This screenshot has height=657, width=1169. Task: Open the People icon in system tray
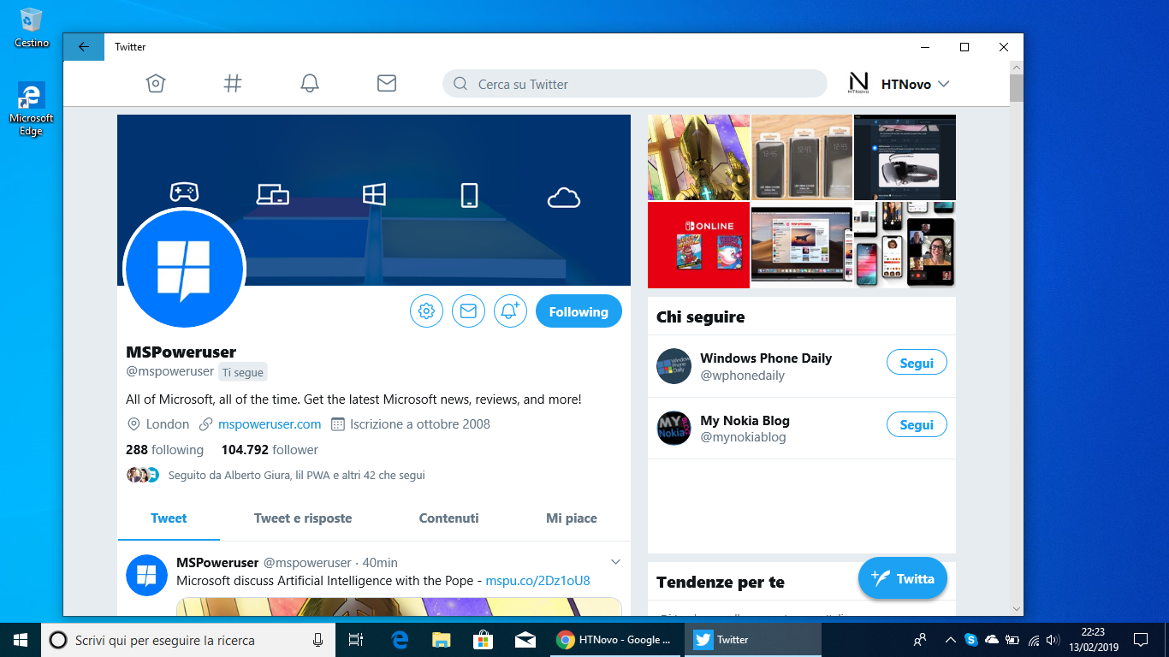coord(920,639)
